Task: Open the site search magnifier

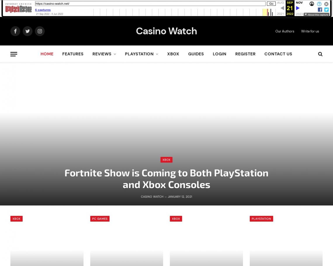Action: (x=320, y=54)
